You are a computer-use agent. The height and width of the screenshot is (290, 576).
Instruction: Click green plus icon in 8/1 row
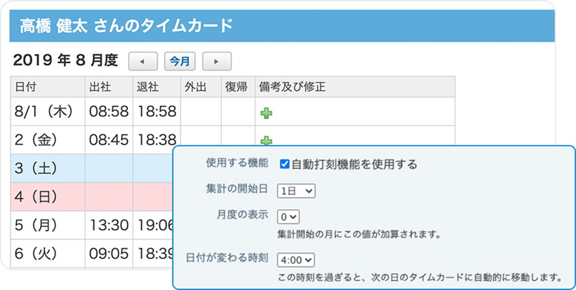click(266, 112)
